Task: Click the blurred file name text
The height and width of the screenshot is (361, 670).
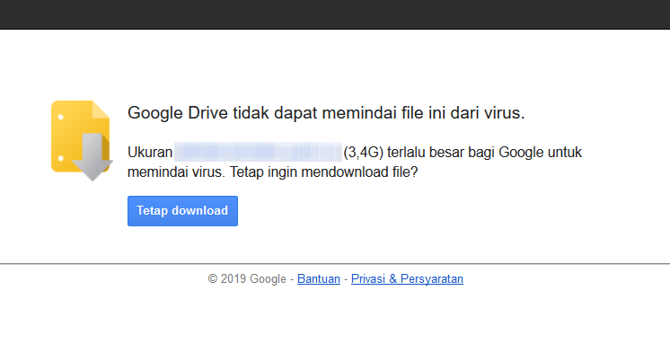Action: [258, 152]
